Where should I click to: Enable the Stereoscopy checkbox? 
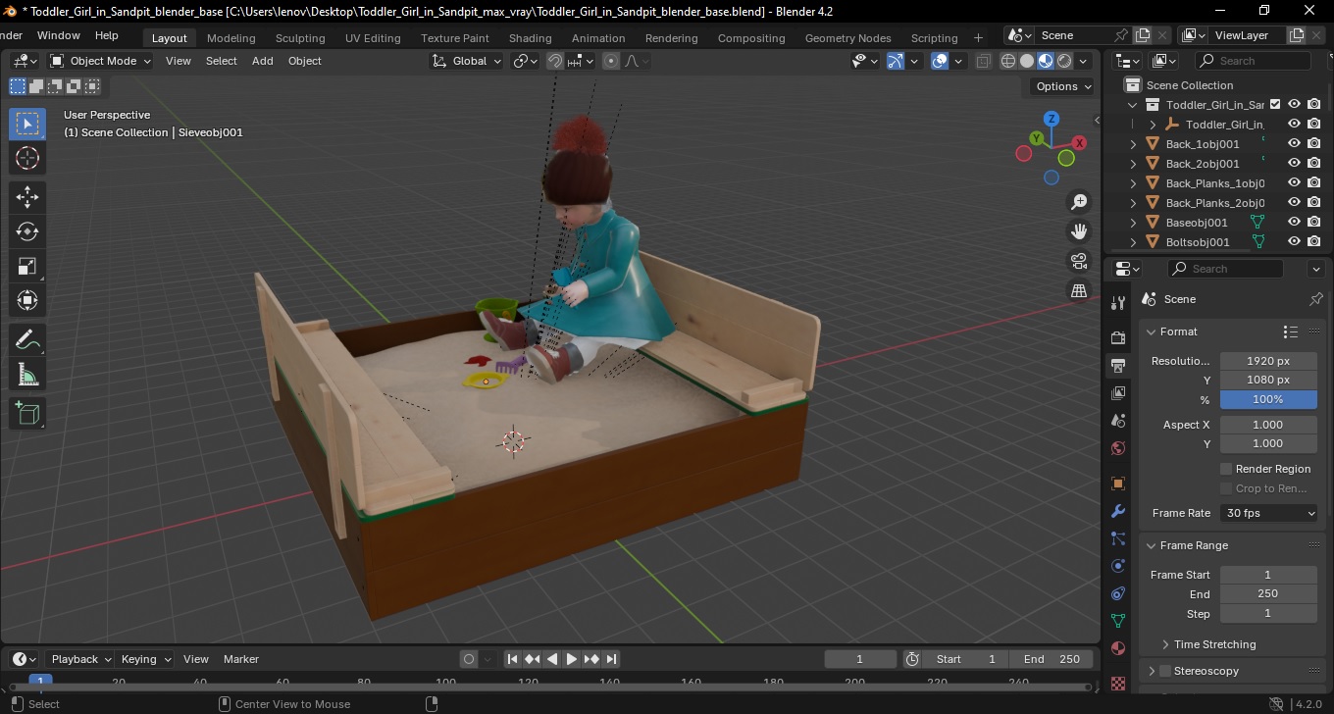pos(1165,671)
